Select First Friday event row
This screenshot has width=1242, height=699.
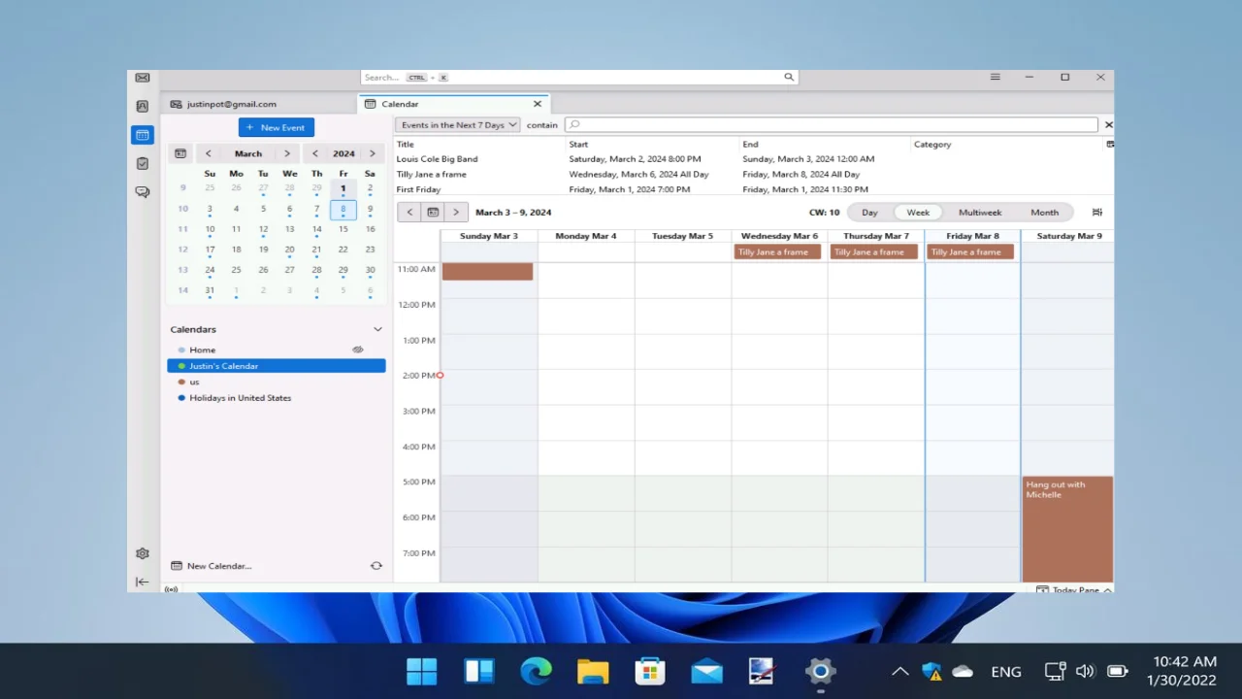[753, 189]
